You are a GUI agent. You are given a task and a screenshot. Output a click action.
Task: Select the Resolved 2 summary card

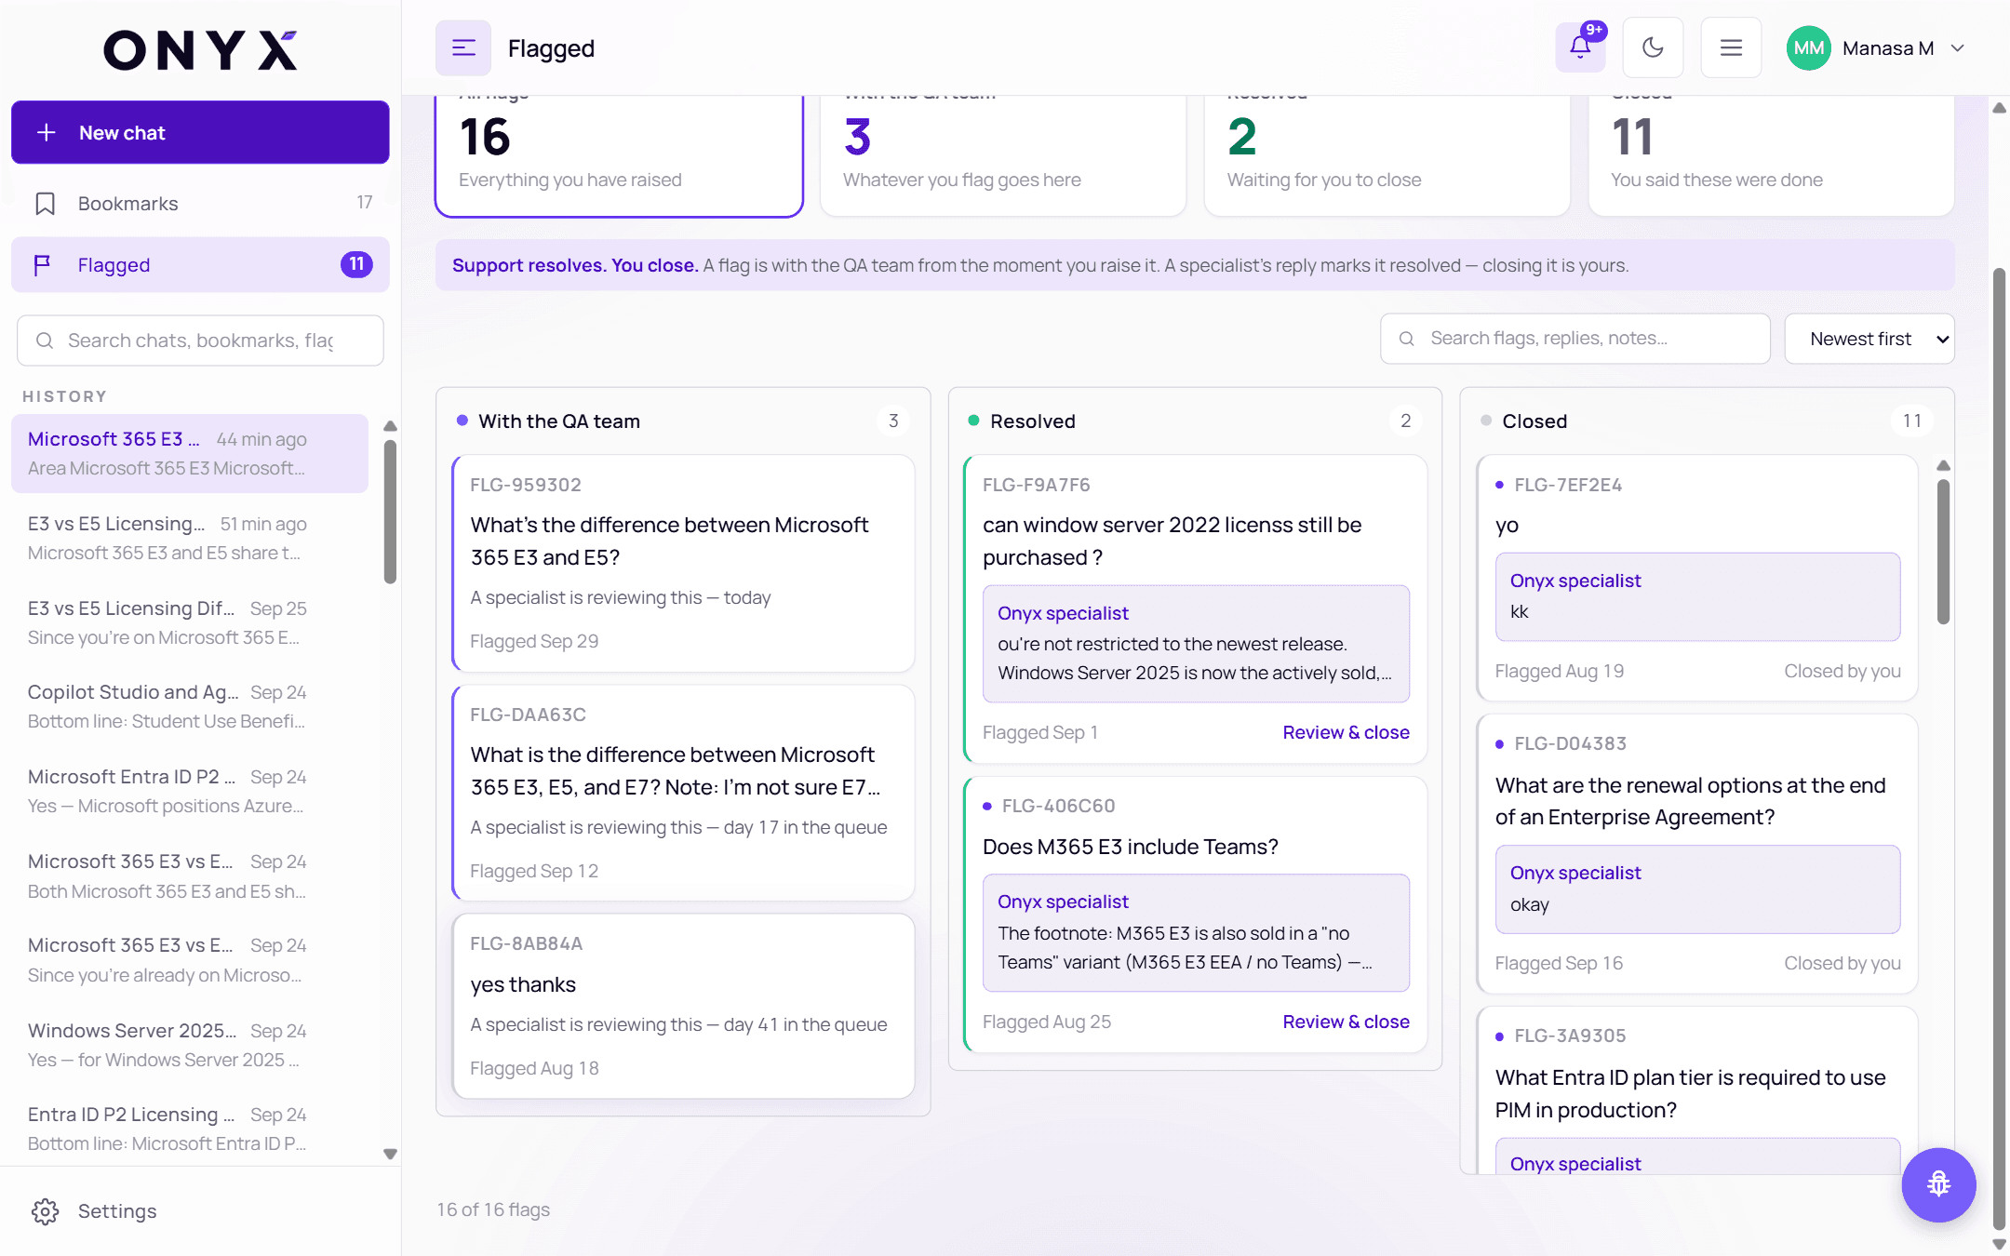(x=1387, y=154)
